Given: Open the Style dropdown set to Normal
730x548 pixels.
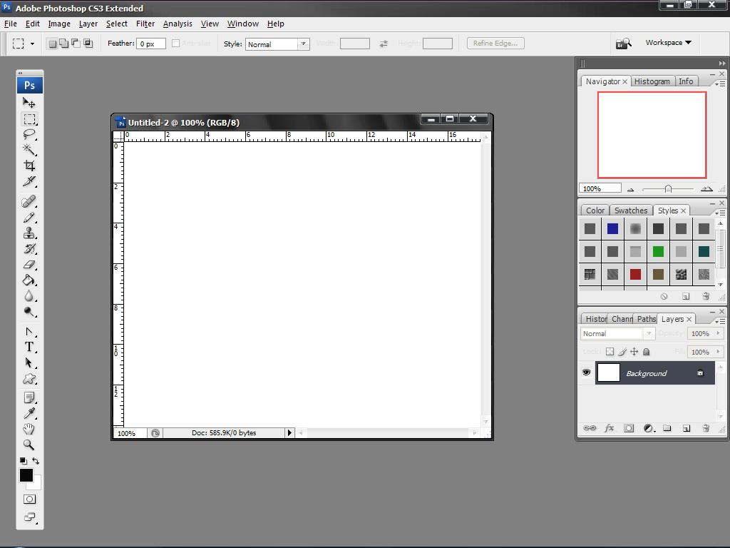Looking at the screenshot, I should click(x=277, y=44).
